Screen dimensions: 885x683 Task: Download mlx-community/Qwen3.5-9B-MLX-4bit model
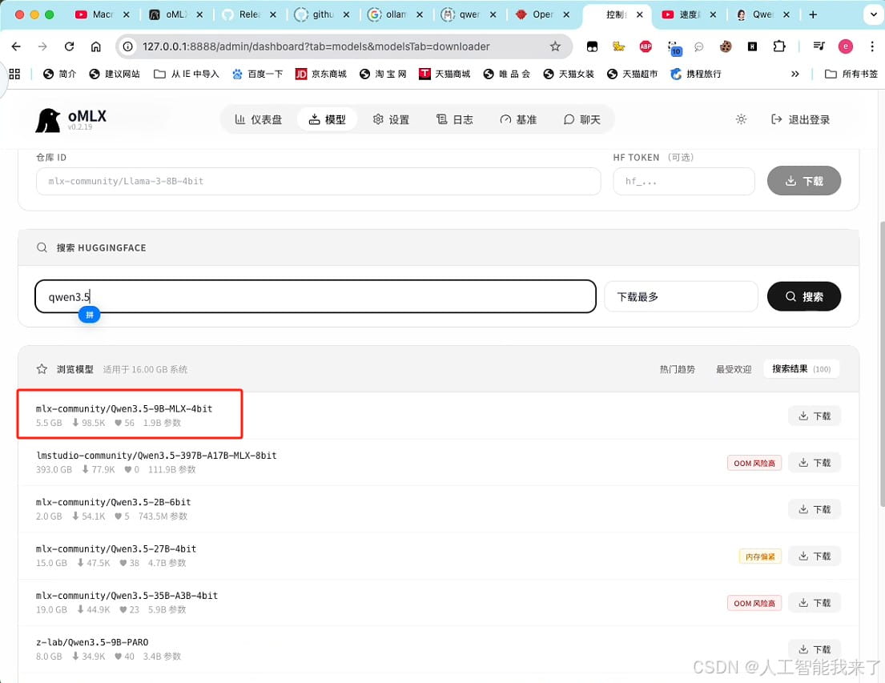pyautogui.click(x=815, y=416)
